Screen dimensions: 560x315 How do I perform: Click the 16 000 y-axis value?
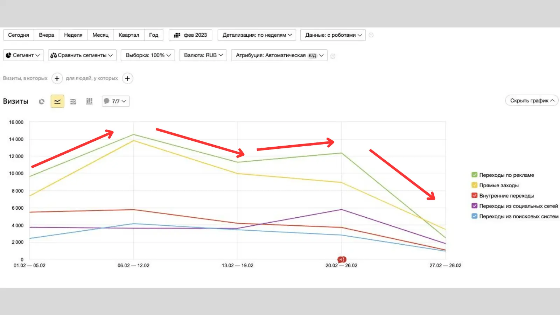16,122
